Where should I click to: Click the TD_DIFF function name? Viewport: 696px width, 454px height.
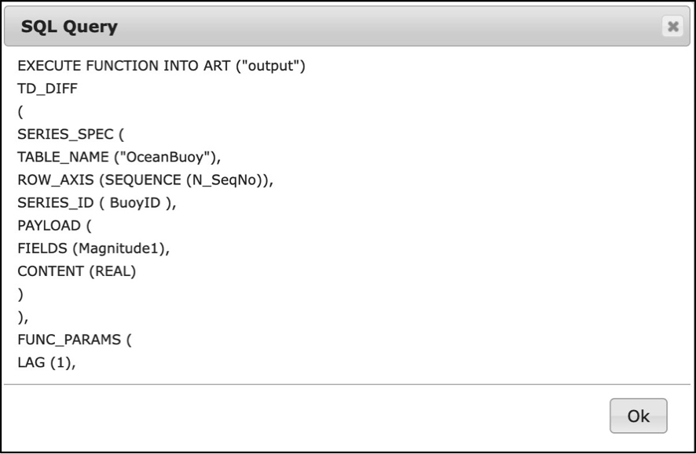pyautogui.click(x=47, y=89)
